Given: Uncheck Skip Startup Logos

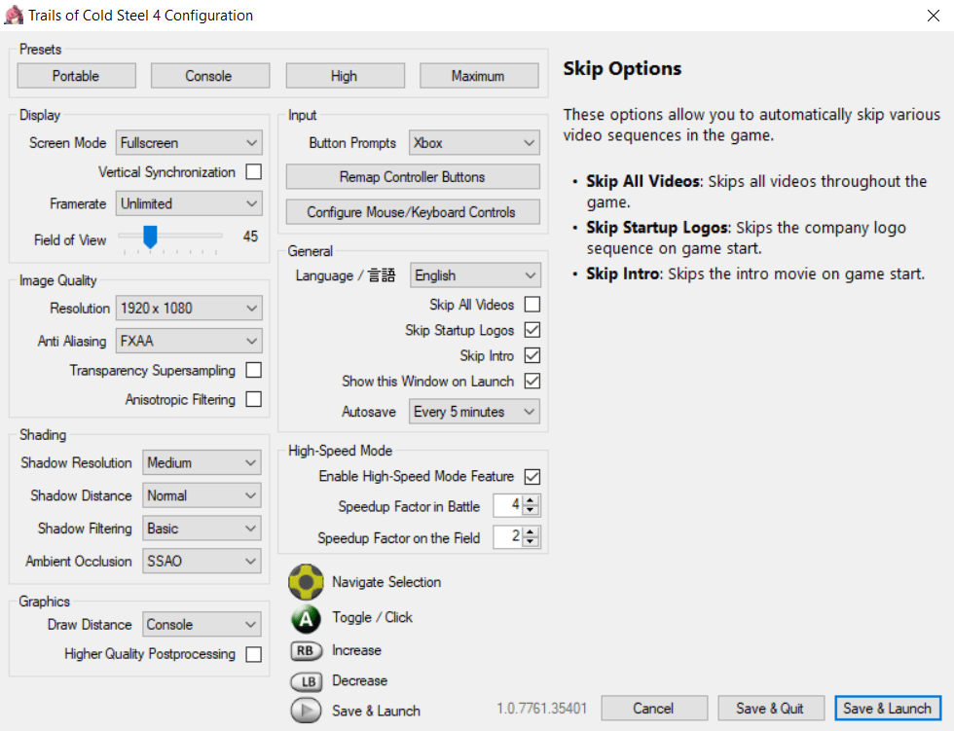Looking at the screenshot, I should pyautogui.click(x=532, y=330).
